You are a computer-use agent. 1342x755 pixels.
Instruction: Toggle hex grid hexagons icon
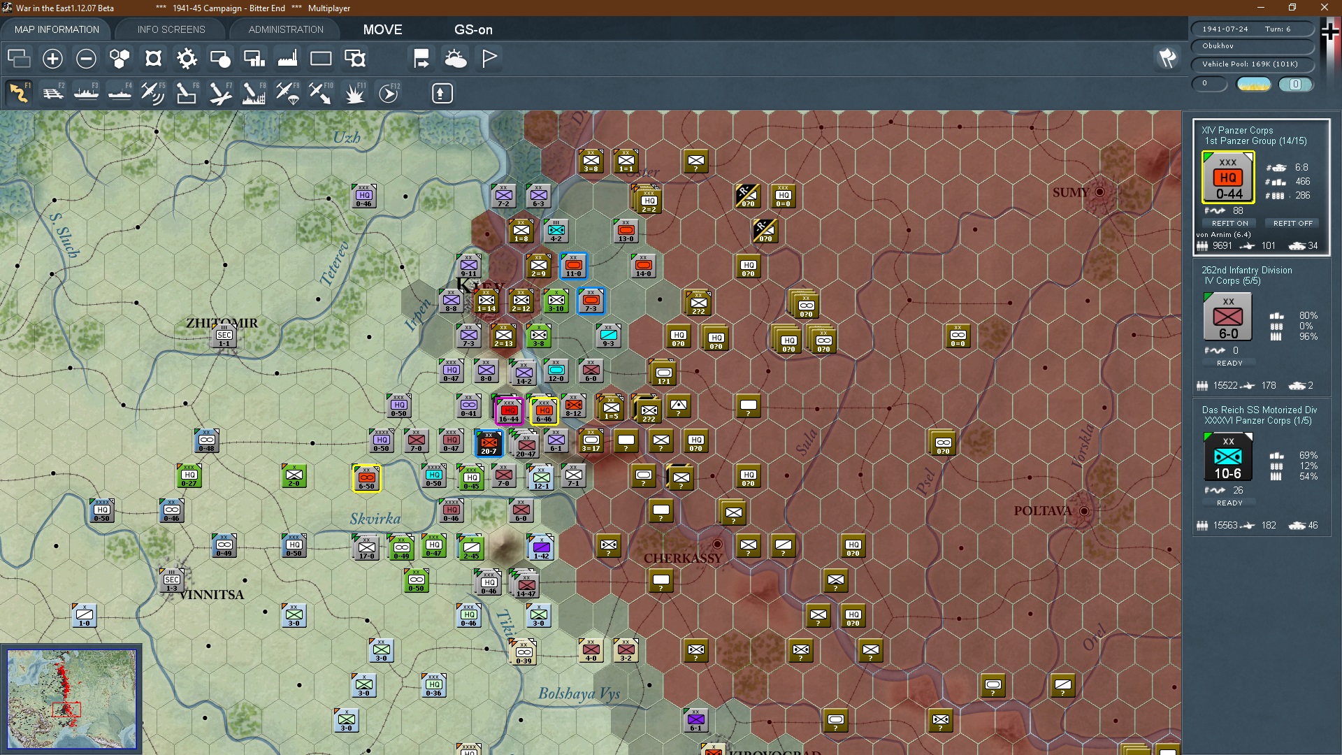coord(120,59)
